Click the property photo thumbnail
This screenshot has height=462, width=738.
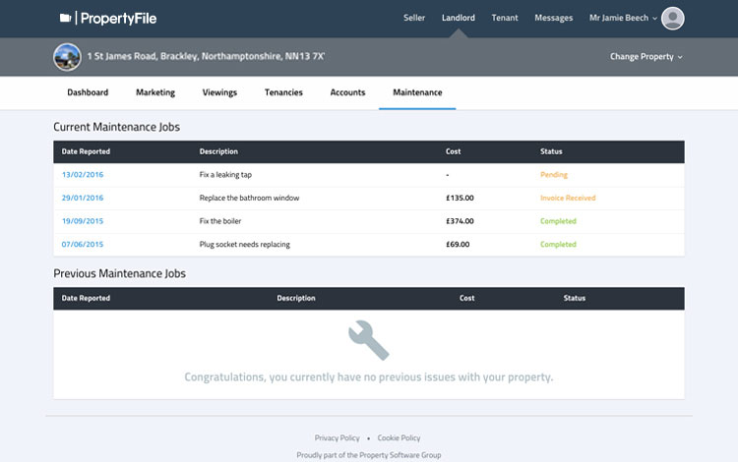[x=67, y=57]
